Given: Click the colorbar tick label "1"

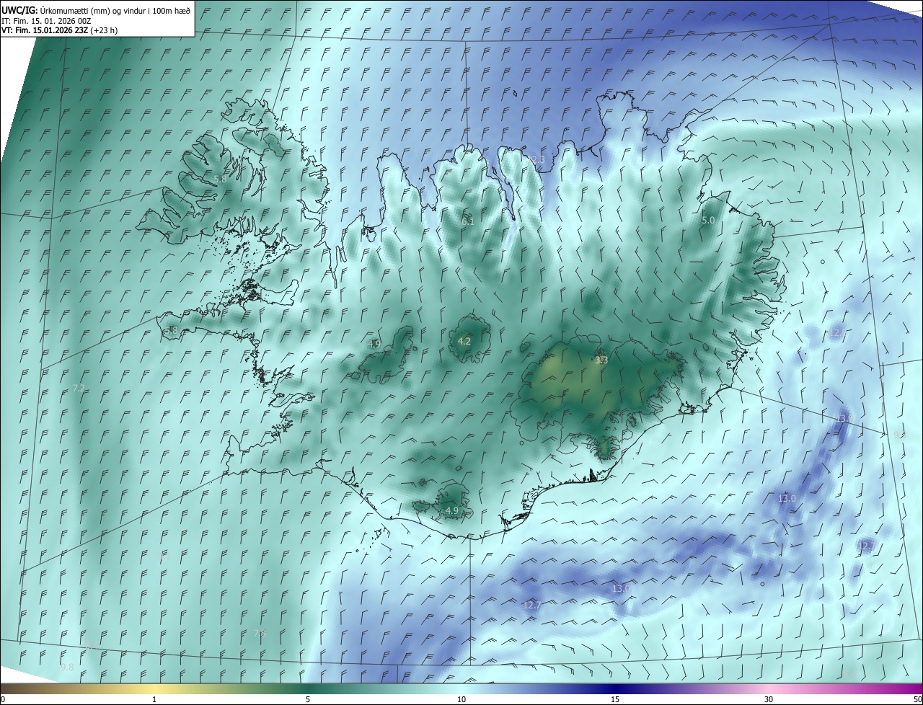Looking at the screenshot, I should 154,699.
